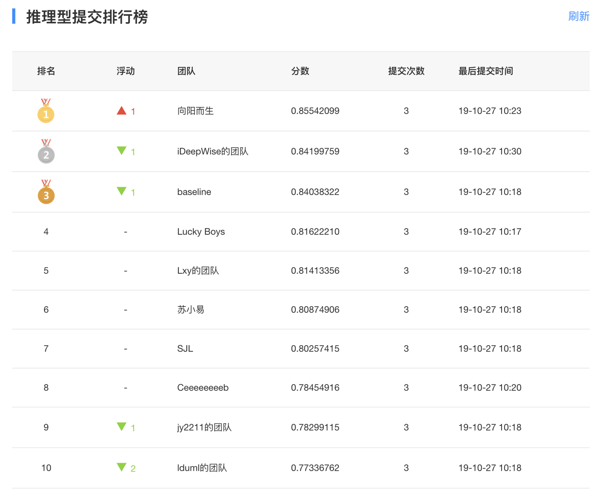Select the Ceeeeeeeeb team row
The image size is (602, 500).
coord(301,388)
